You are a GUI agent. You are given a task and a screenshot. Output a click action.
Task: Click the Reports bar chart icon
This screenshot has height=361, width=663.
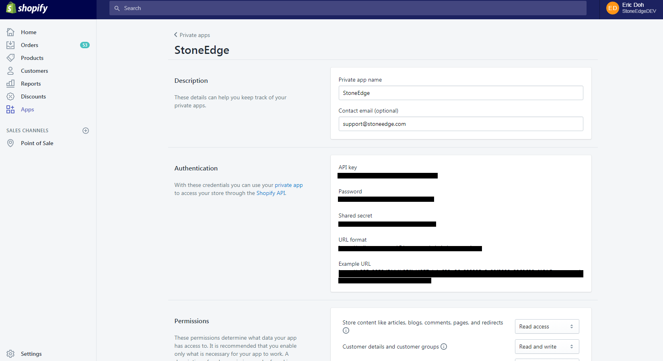[x=10, y=84]
